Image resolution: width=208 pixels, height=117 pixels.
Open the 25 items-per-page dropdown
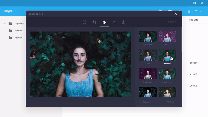click(x=198, y=11)
